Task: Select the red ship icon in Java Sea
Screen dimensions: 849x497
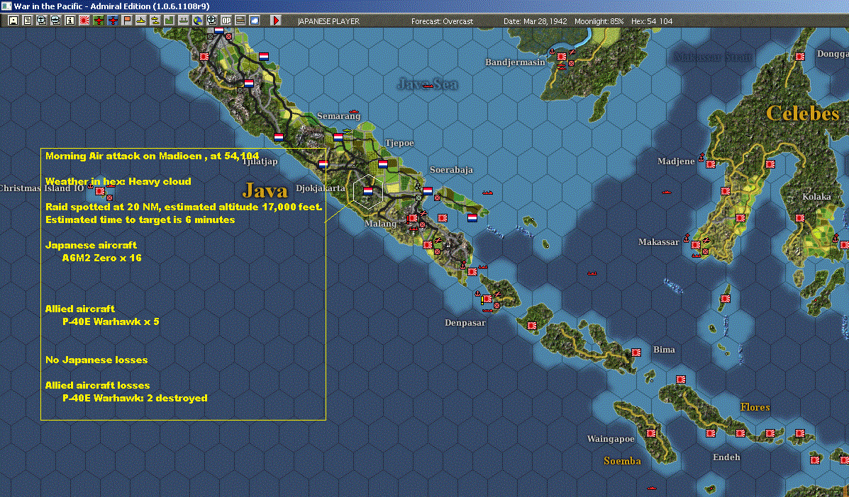Action: coord(428,86)
